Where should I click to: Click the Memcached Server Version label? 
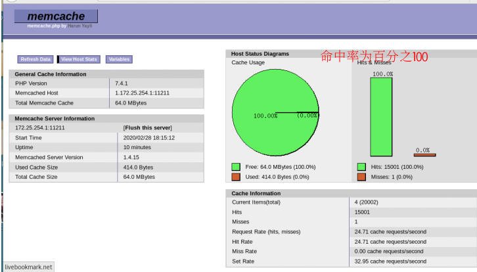tap(49, 157)
